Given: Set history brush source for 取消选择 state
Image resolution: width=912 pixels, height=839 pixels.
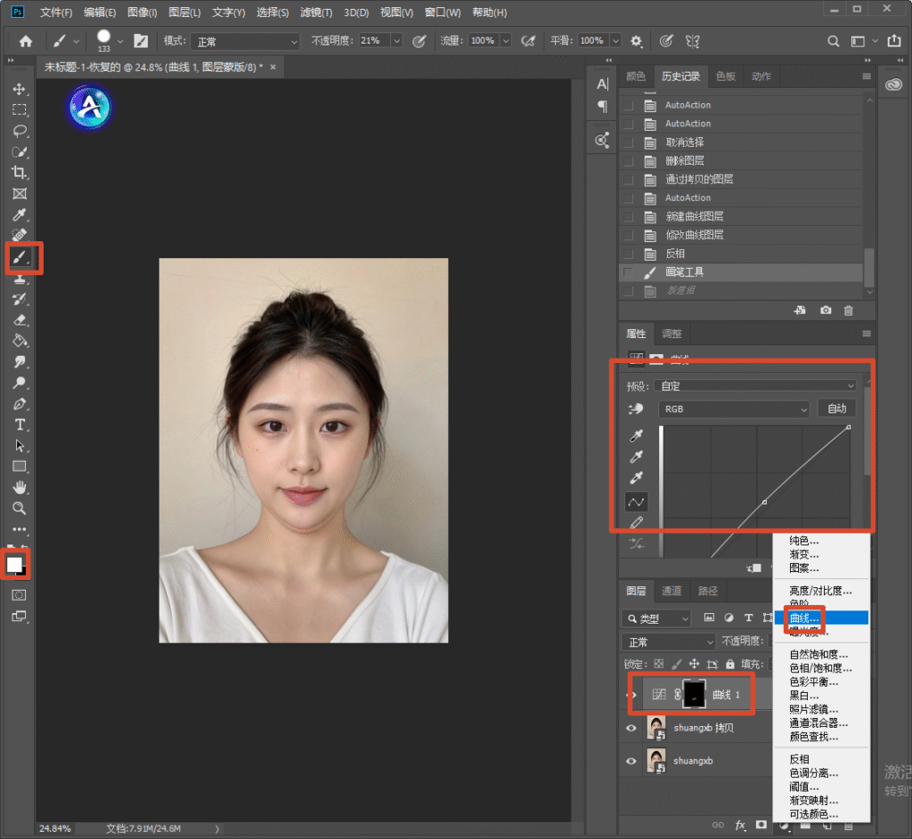Looking at the screenshot, I should (x=628, y=142).
